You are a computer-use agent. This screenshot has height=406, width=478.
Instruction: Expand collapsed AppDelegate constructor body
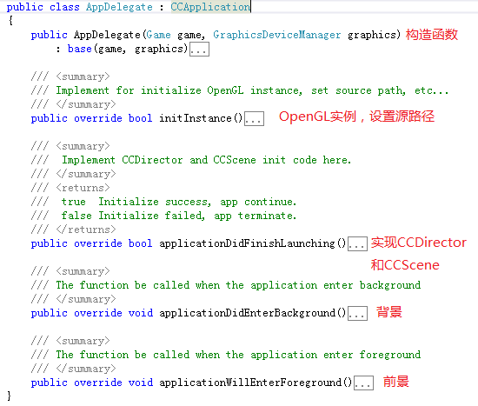coord(199,49)
